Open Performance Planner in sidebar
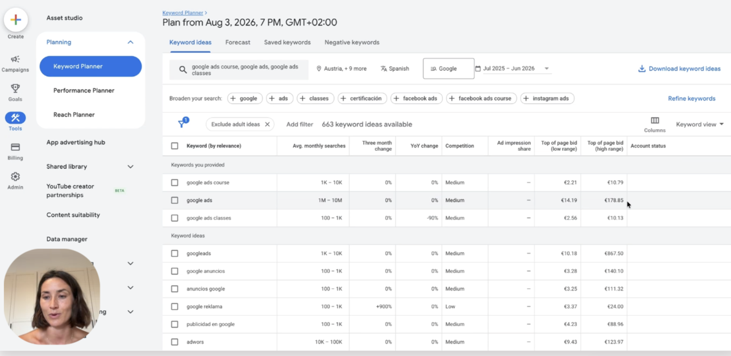Screen dimensions: 731x356 [84, 90]
